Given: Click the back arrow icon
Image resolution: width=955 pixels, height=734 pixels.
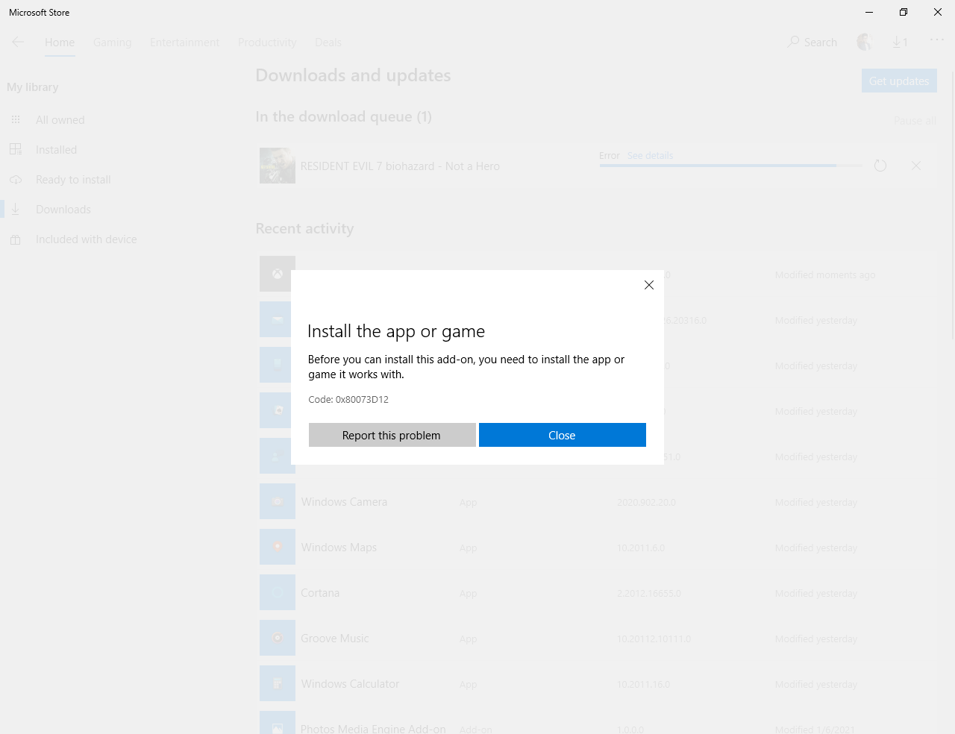Looking at the screenshot, I should [18, 43].
